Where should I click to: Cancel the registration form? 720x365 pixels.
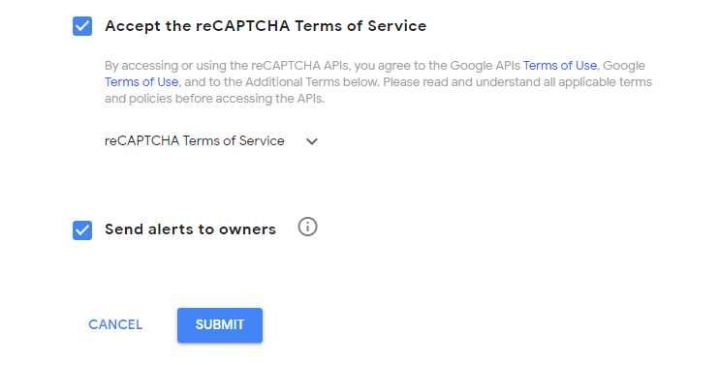coord(115,324)
